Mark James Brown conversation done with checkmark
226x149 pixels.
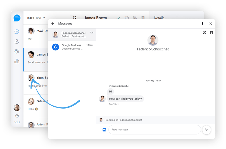(118, 18)
